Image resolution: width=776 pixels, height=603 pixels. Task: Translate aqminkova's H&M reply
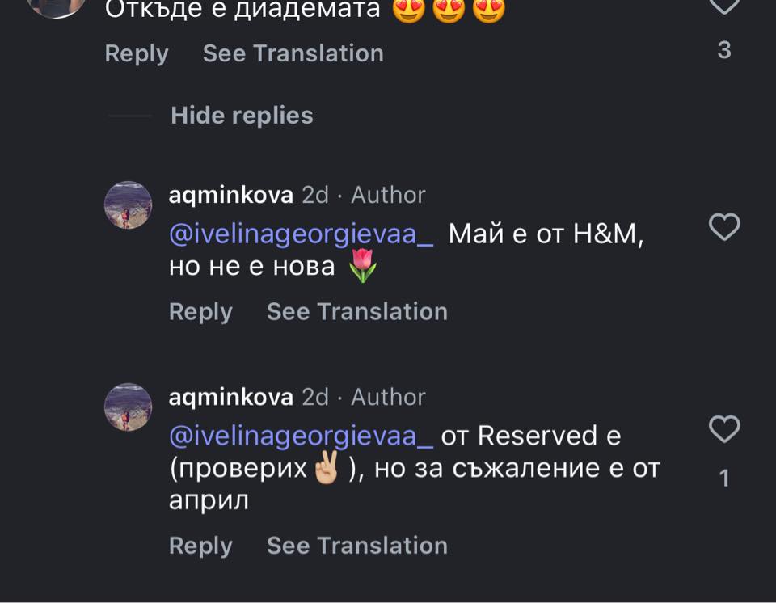click(x=358, y=311)
